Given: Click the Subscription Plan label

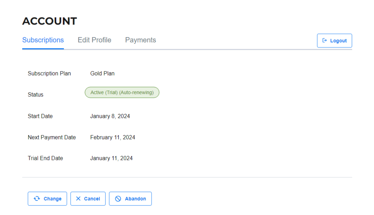Looking at the screenshot, I should [x=49, y=73].
